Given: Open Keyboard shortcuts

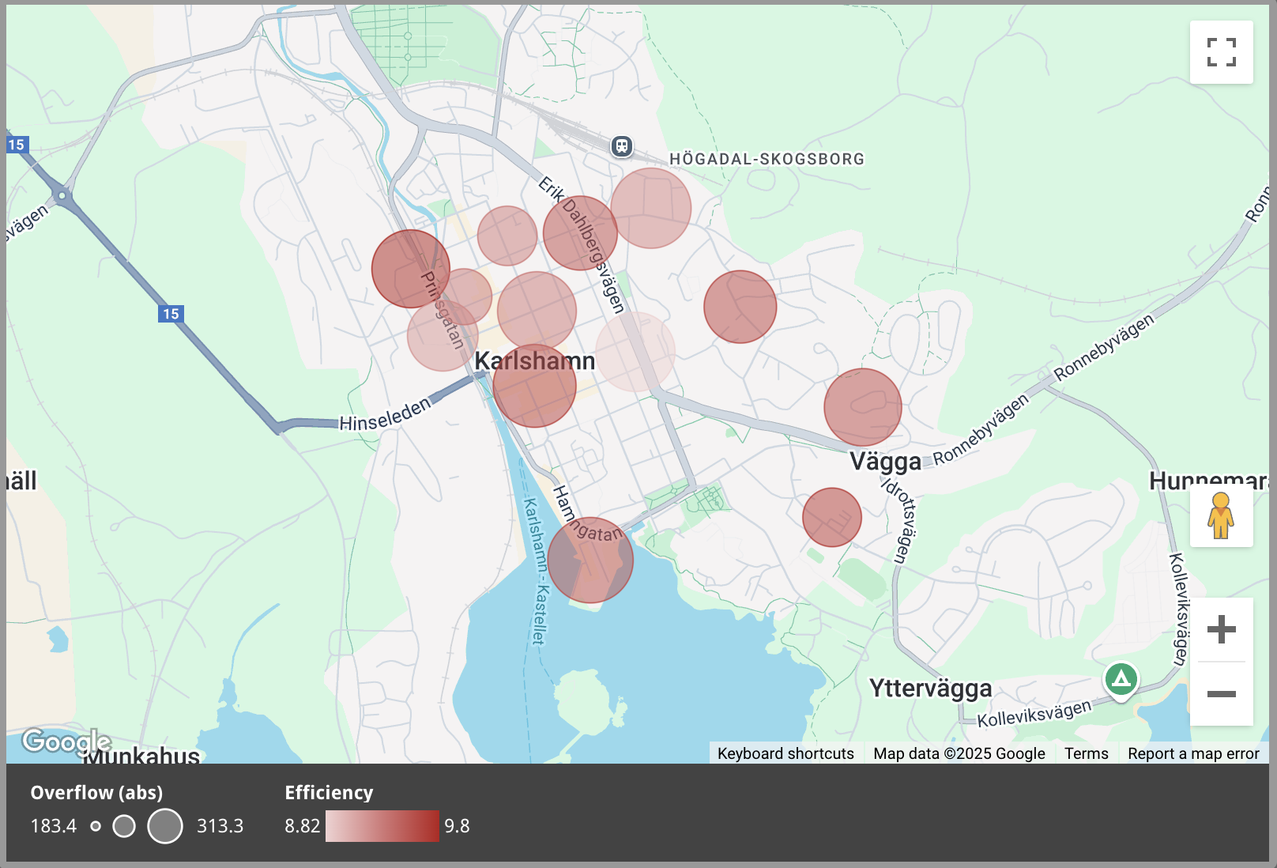Looking at the screenshot, I should [x=785, y=753].
